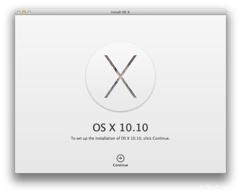Click the Install OS X window title
This screenshot has height=194, width=241.
tap(120, 12)
